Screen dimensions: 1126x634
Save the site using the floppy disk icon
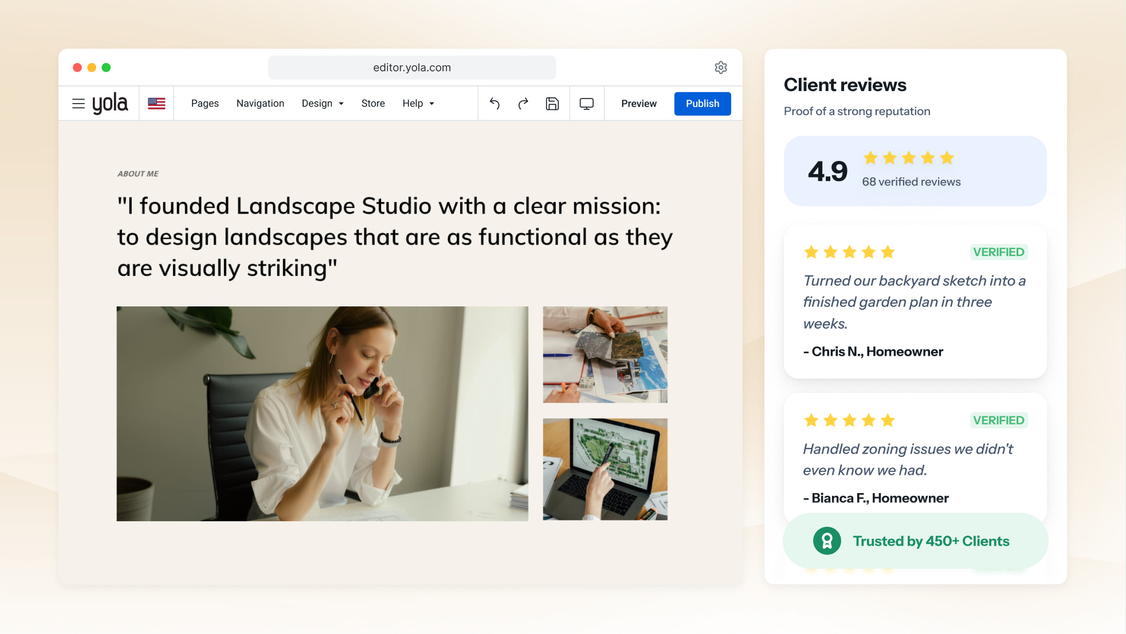552,104
